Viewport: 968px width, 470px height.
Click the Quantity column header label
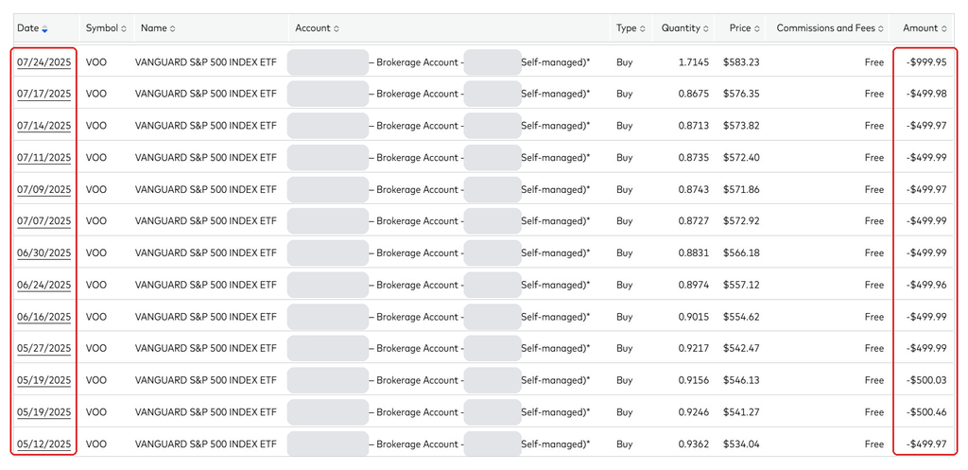[x=681, y=28]
